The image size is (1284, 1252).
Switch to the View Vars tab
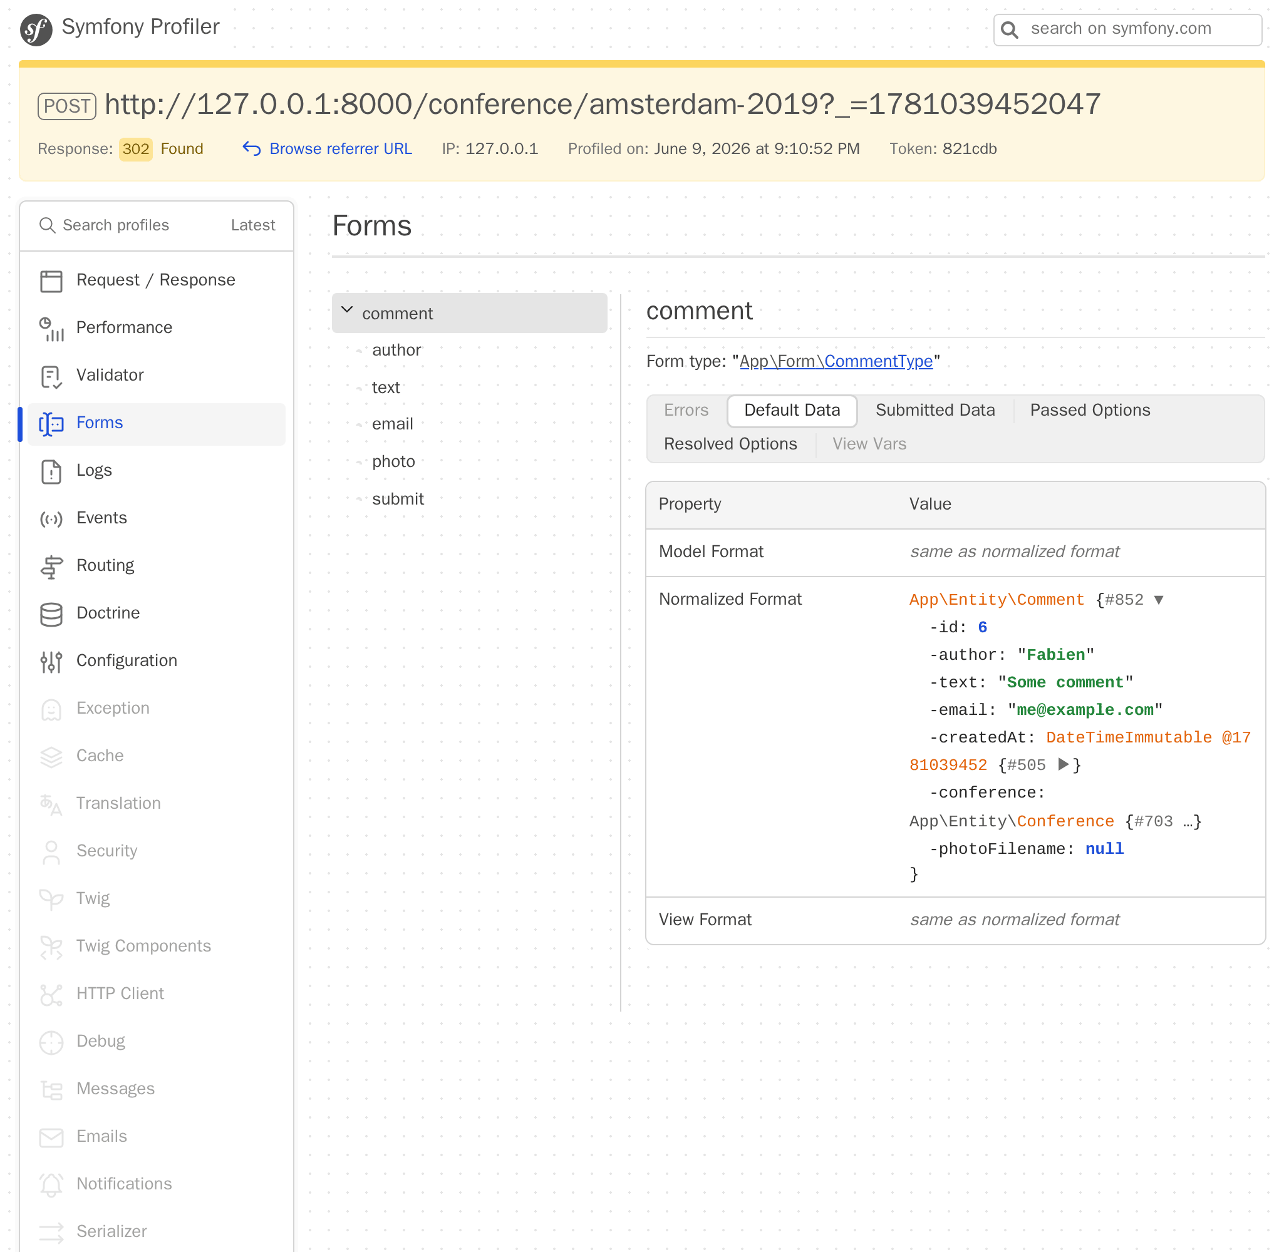(x=869, y=444)
